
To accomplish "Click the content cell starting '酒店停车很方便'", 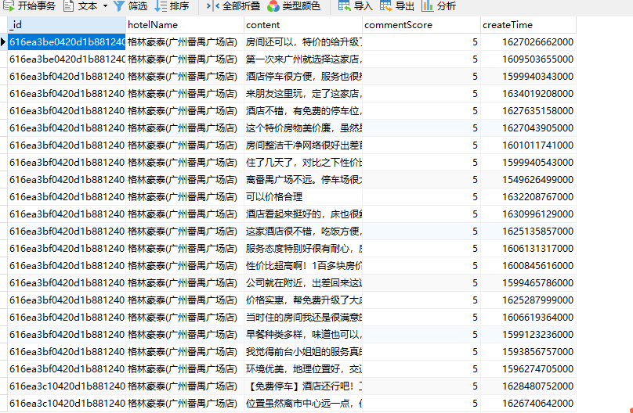I will [x=303, y=77].
